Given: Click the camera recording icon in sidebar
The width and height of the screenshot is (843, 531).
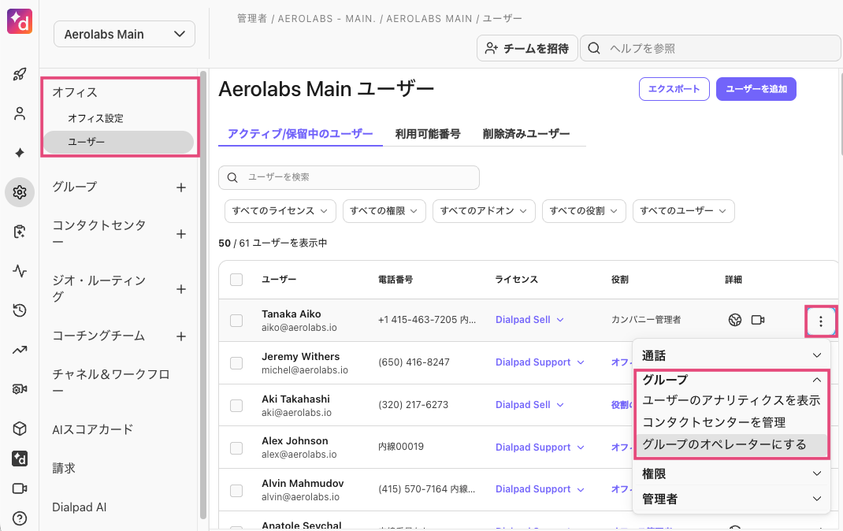Looking at the screenshot, I should coord(20,389).
